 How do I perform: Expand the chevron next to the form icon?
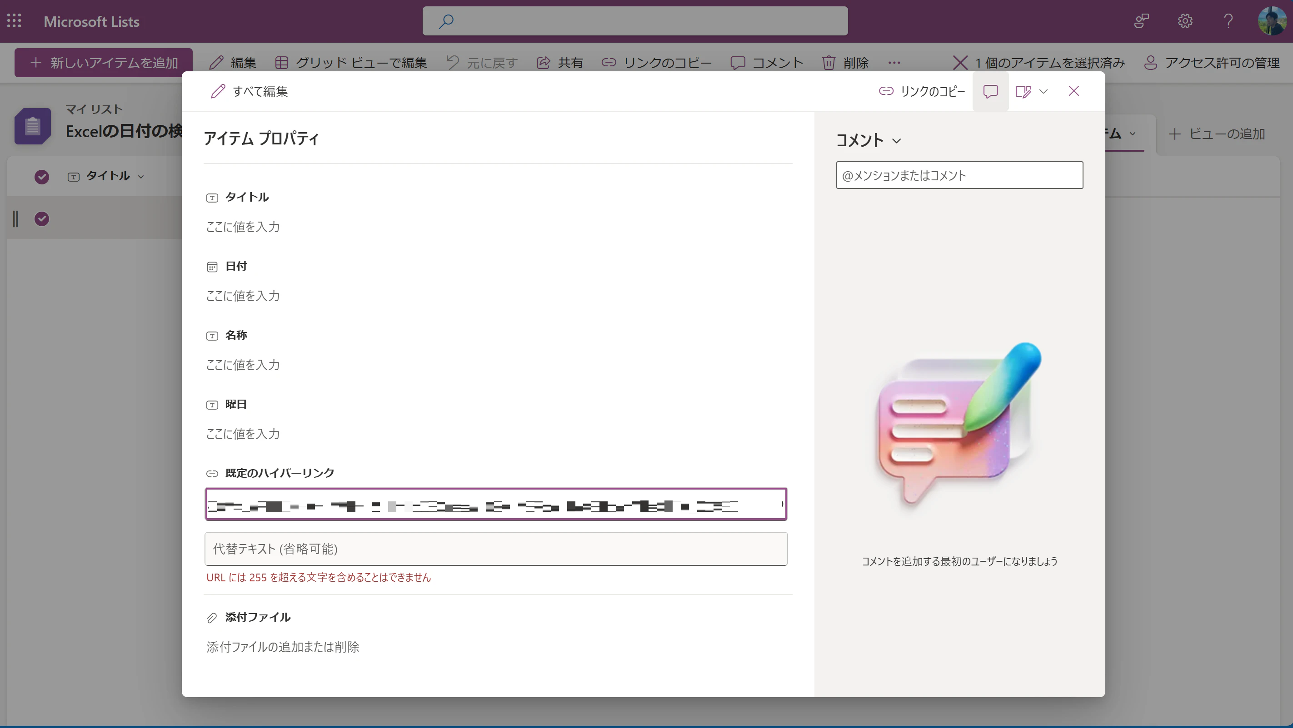click(1044, 91)
